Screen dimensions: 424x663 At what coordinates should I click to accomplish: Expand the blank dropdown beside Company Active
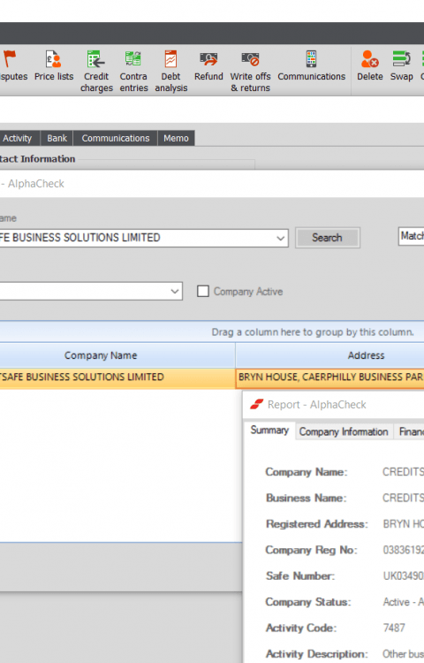click(175, 292)
